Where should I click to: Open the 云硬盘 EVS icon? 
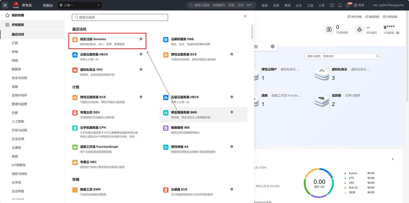click(x=166, y=190)
